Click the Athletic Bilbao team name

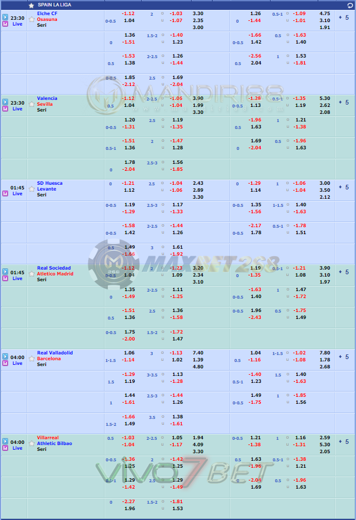(x=55, y=444)
